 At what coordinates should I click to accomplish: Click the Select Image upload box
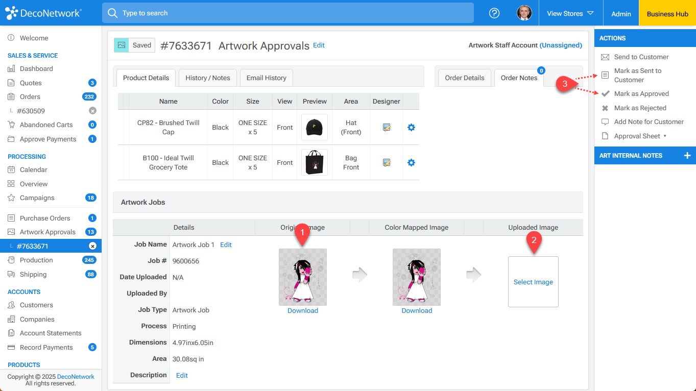(533, 282)
